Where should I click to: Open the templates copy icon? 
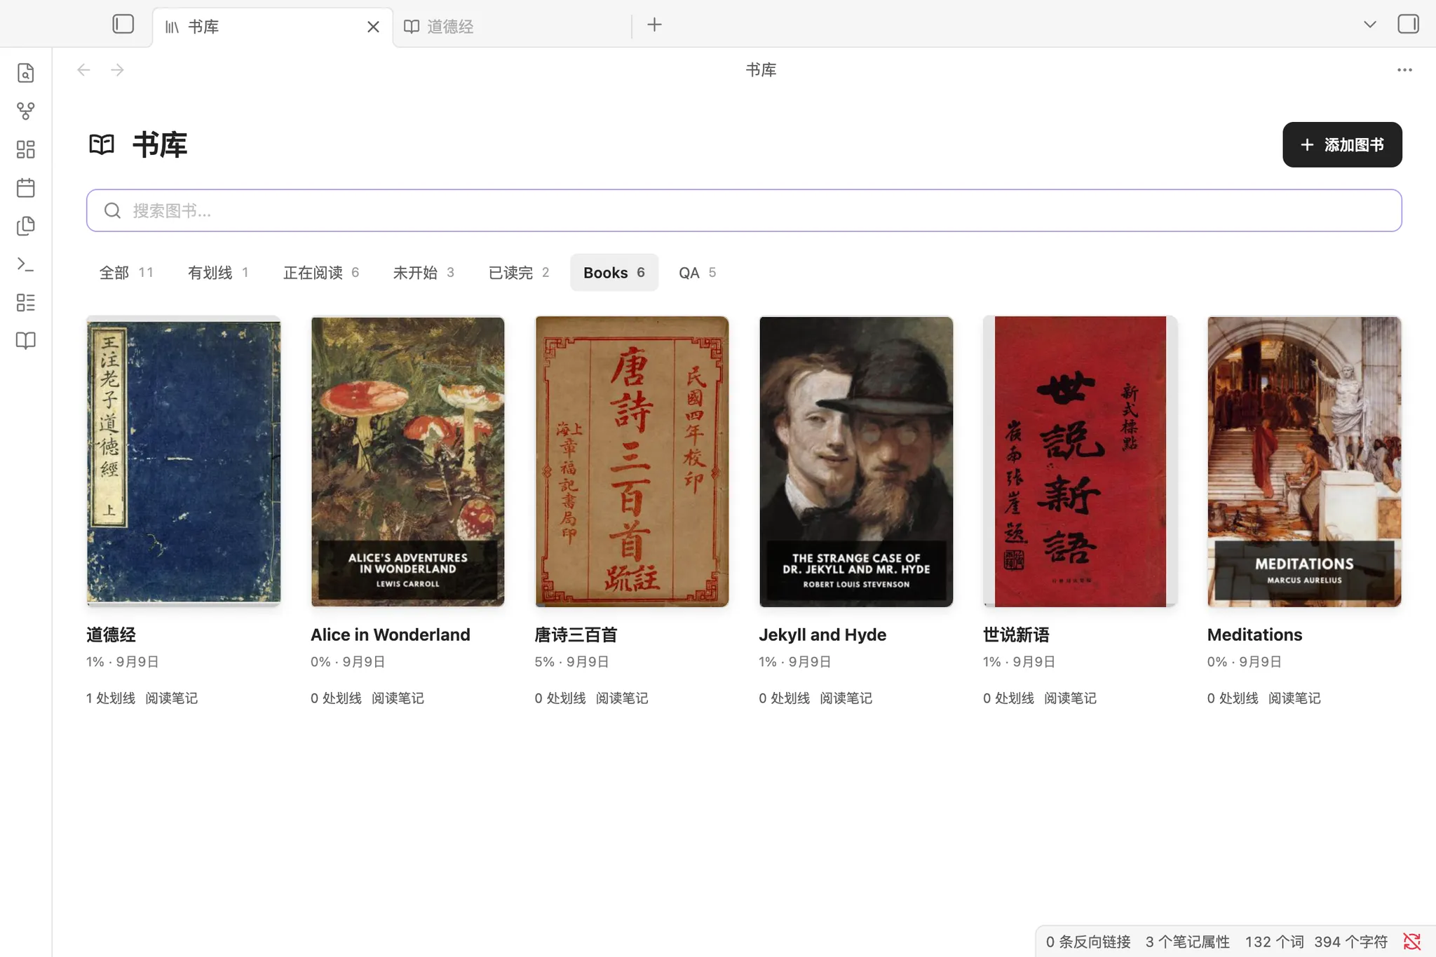pyautogui.click(x=26, y=226)
